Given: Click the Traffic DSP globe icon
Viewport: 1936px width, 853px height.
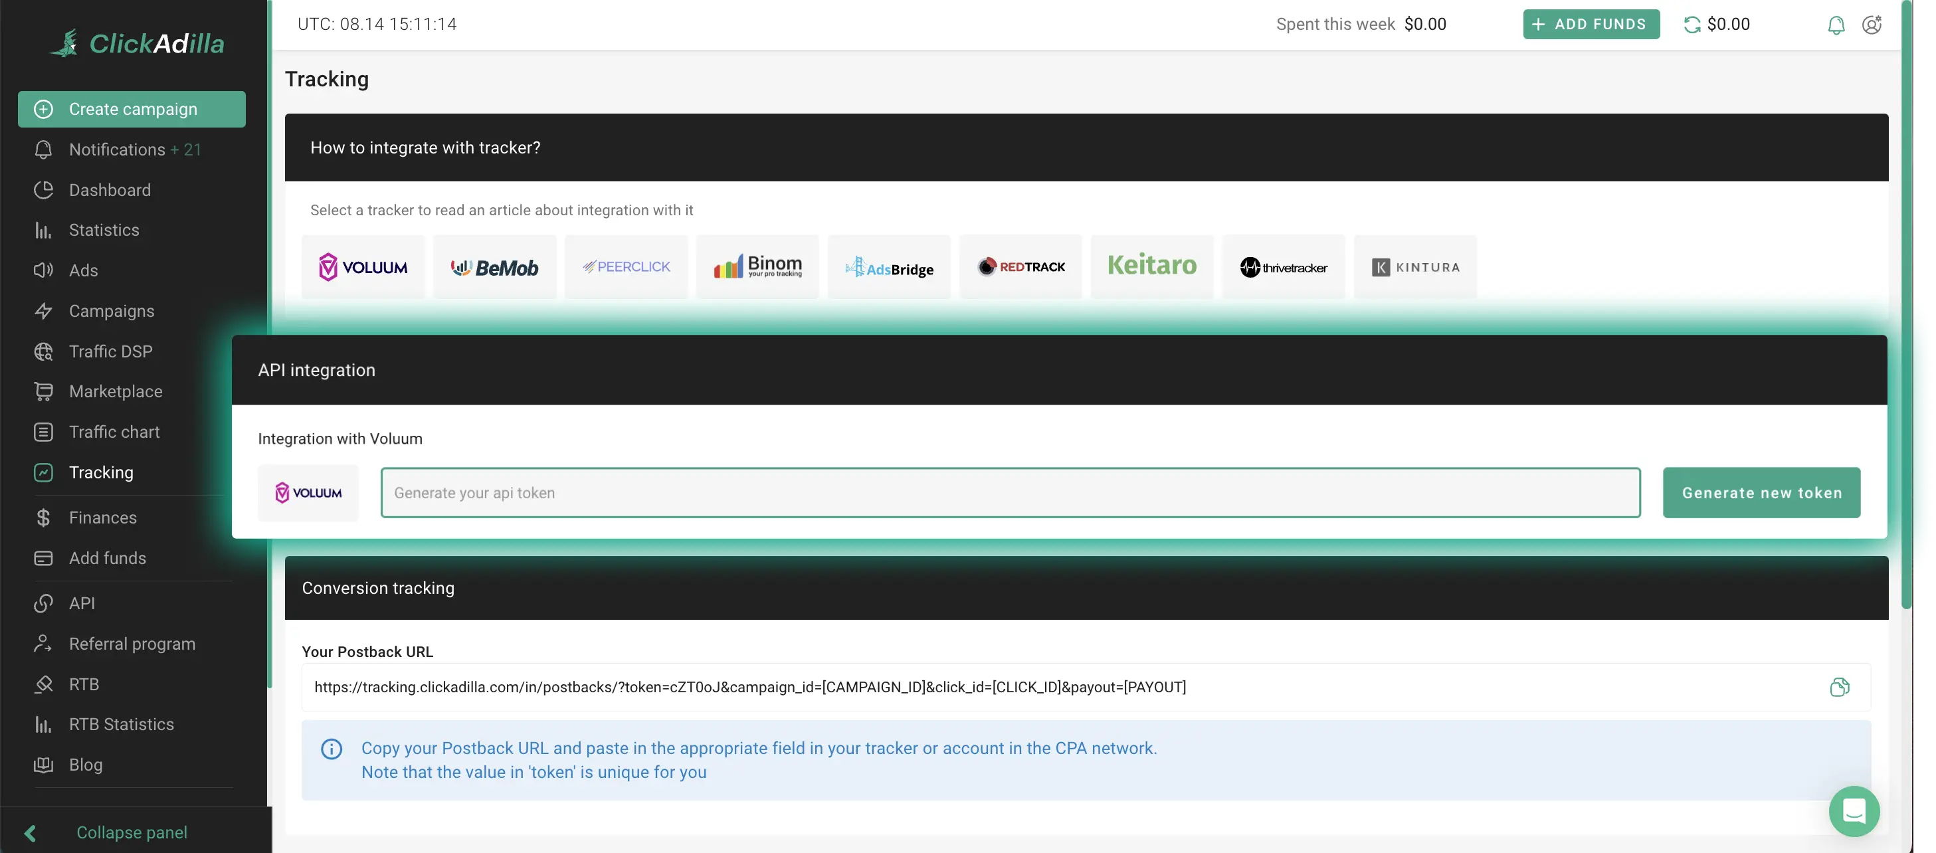Looking at the screenshot, I should (x=43, y=351).
